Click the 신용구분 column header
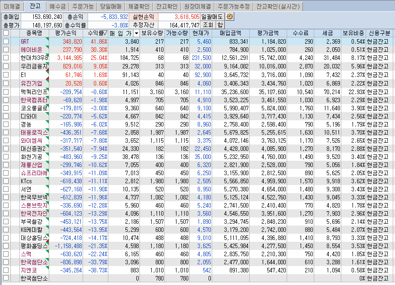Image resolution: width=395 pixels, height=285 pixels. pyautogui.click(x=379, y=33)
